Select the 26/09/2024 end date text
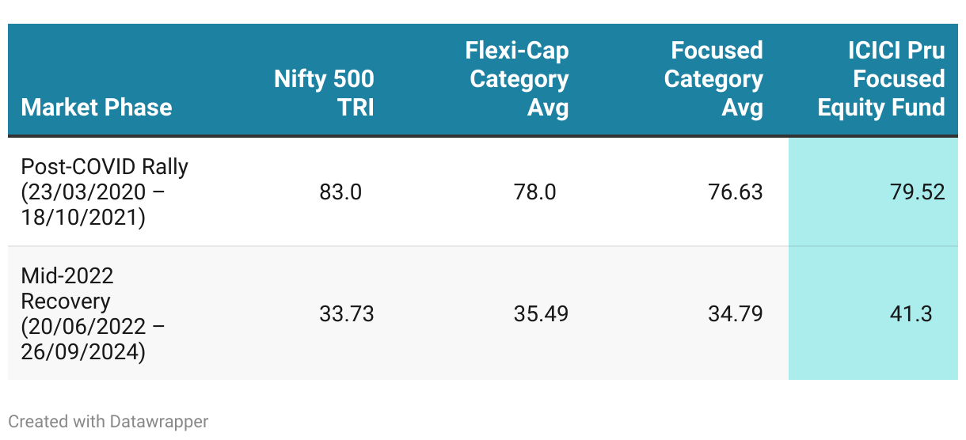This screenshot has width=966, height=440. pos(80,351)
